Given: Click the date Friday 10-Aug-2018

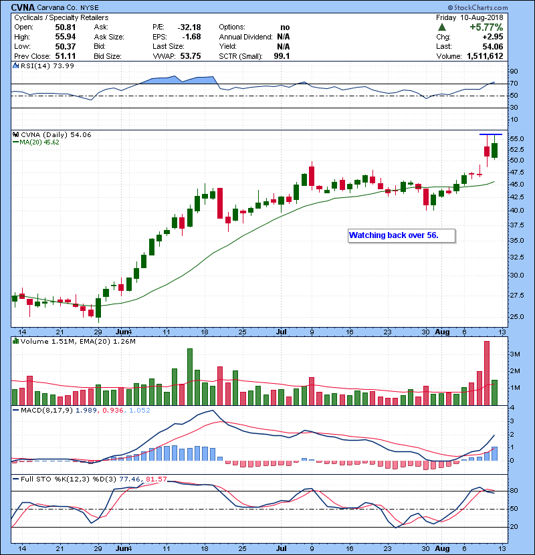Looking at the screenshot, I should 469,17.
